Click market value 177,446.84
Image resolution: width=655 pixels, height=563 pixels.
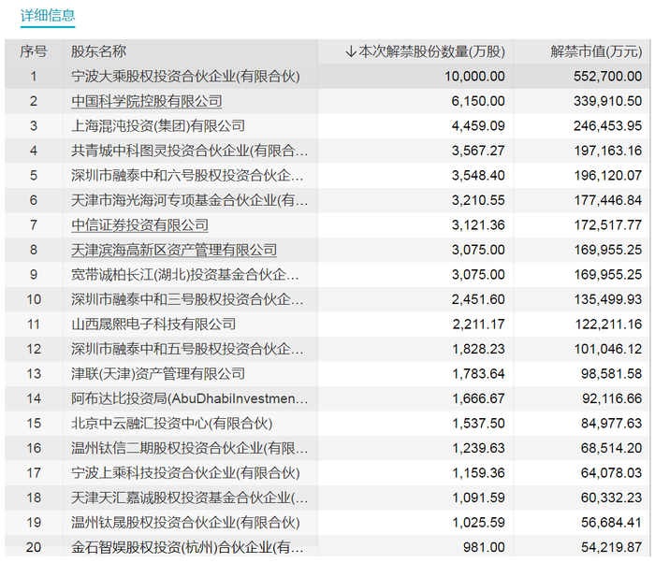[608, 200]
